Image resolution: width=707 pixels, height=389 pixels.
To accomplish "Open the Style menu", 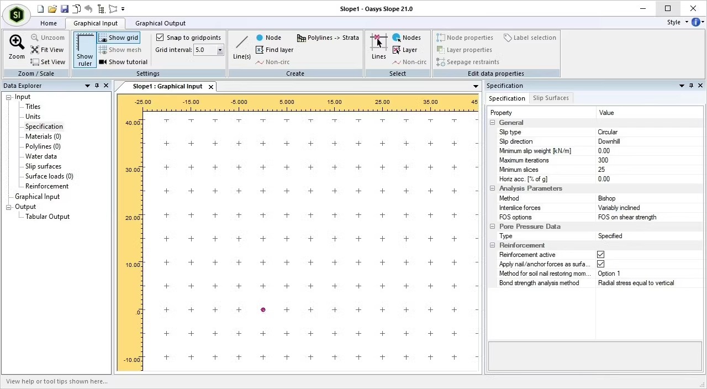I will (x=678, y=22).
